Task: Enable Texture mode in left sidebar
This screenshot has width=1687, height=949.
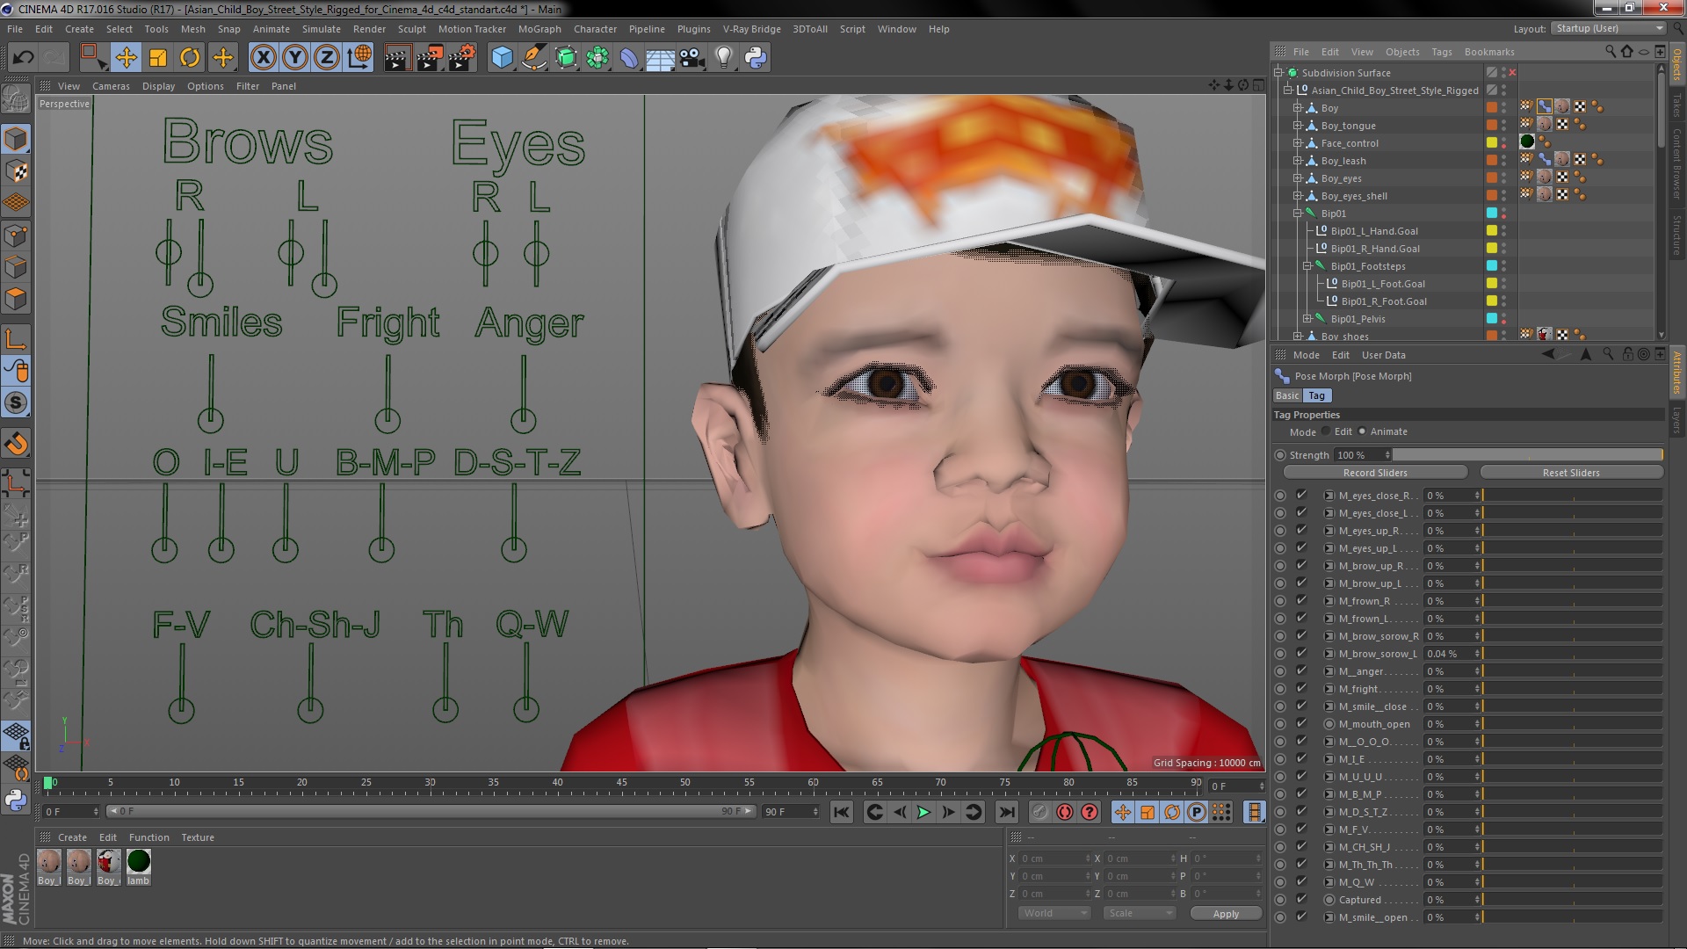Action: (16, 171)
